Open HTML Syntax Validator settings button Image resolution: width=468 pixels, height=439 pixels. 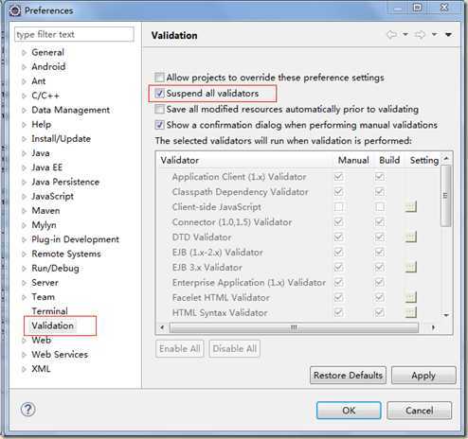coord(410,312)
